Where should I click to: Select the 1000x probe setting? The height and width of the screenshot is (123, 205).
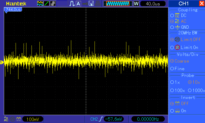click(x=196, y=90)
